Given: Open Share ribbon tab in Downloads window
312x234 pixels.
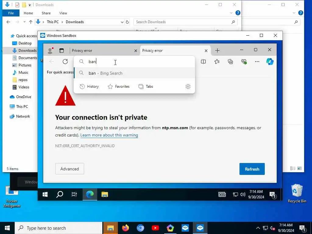Looking at the screenshot, I should click(46, 13).
